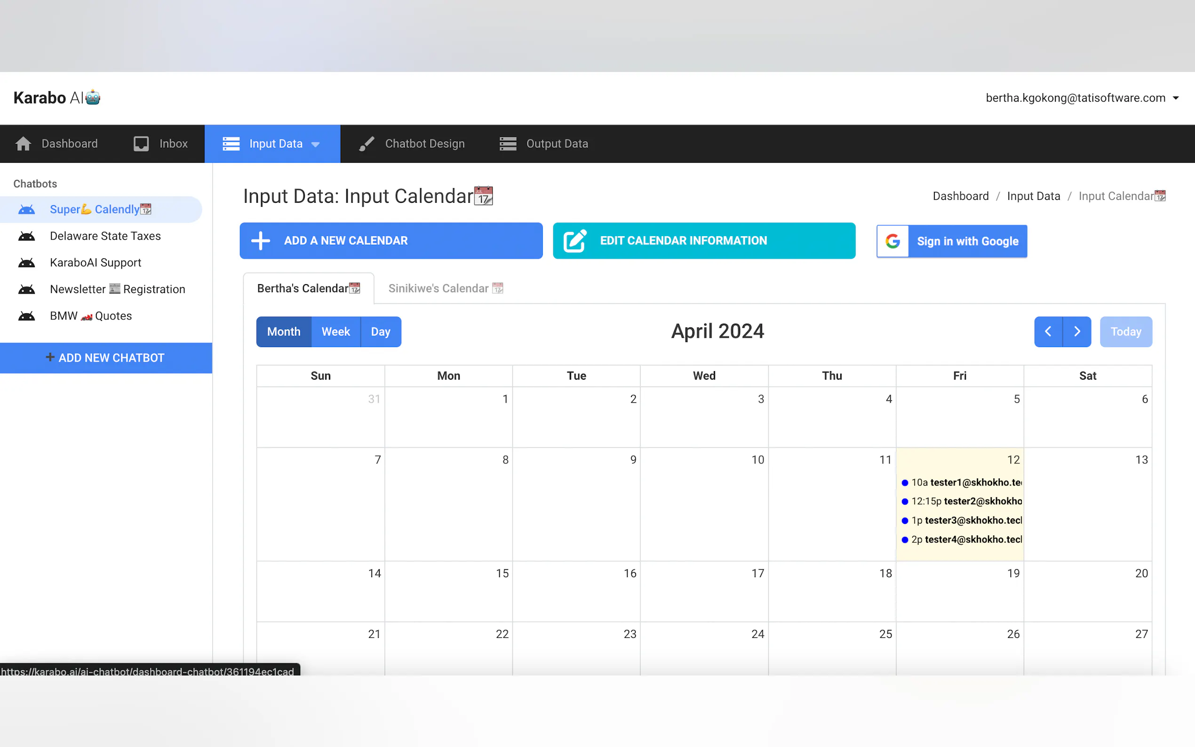This screenshot has height=747, width=1195.
Task: Click the Output Data list icon
Action: (x=507, y=144)
